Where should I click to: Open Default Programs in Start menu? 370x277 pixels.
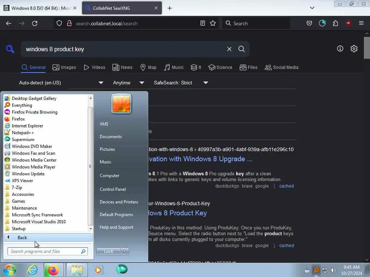[116, 215]
